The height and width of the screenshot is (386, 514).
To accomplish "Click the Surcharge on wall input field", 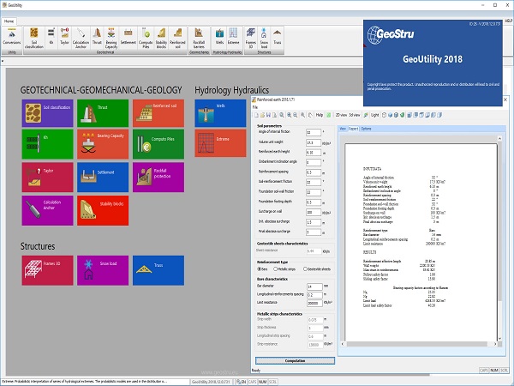I will [x=314, y=213].
